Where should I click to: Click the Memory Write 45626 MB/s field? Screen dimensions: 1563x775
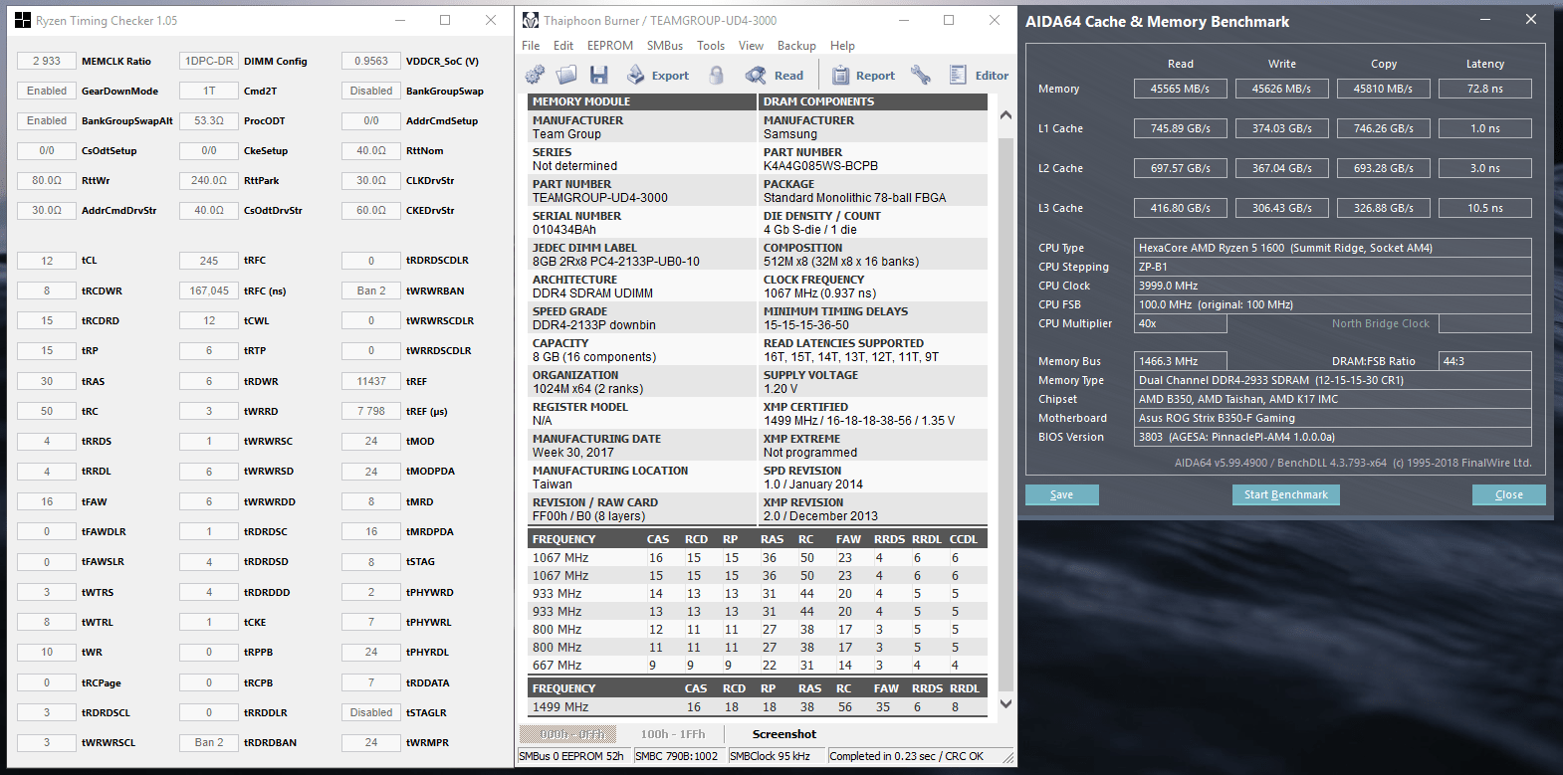pos(1282,89)
